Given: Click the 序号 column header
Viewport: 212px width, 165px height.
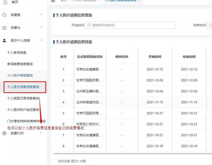Looking at the screenshot, I should click(x=63, y=57).
